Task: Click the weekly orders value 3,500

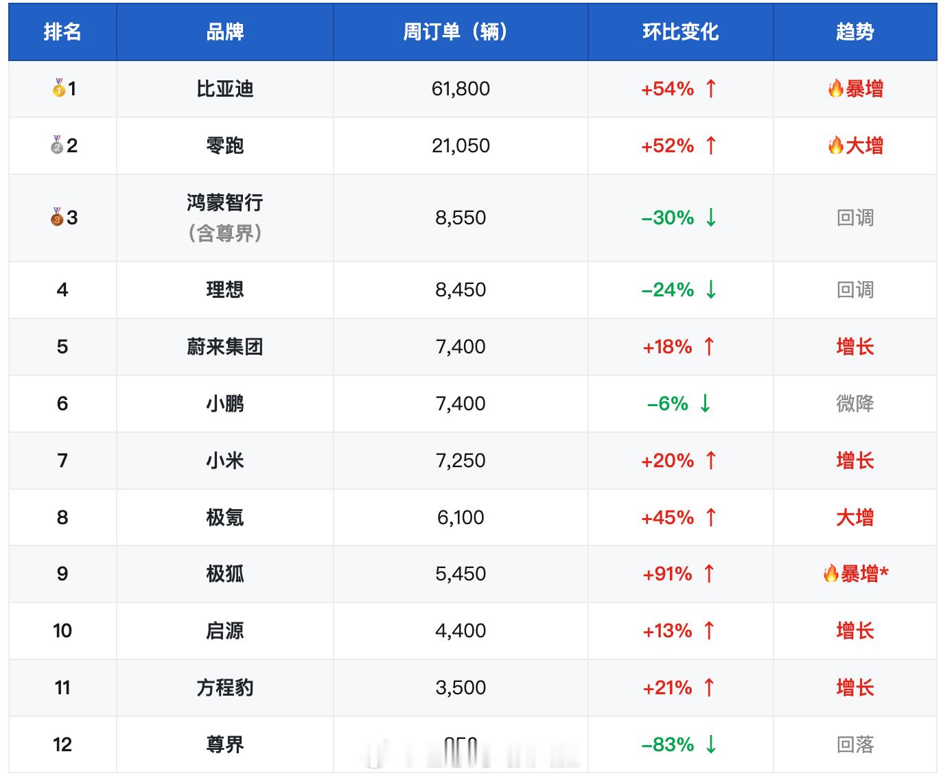Action: (x=461, y=687)
